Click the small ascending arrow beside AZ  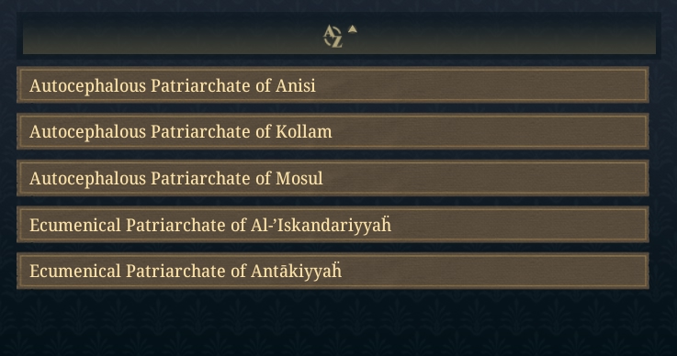[353, 29]
